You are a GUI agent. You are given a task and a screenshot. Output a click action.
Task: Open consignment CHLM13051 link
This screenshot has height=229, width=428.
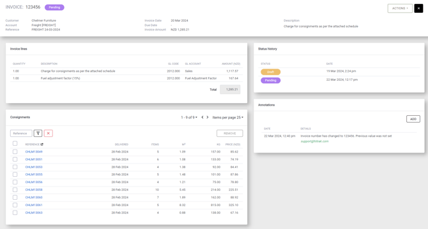[34, 159]
